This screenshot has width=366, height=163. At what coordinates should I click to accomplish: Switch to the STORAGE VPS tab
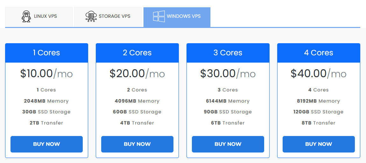click(x=108, y=17)
